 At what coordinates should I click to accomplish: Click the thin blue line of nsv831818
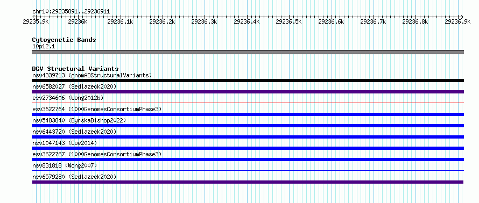248,171
